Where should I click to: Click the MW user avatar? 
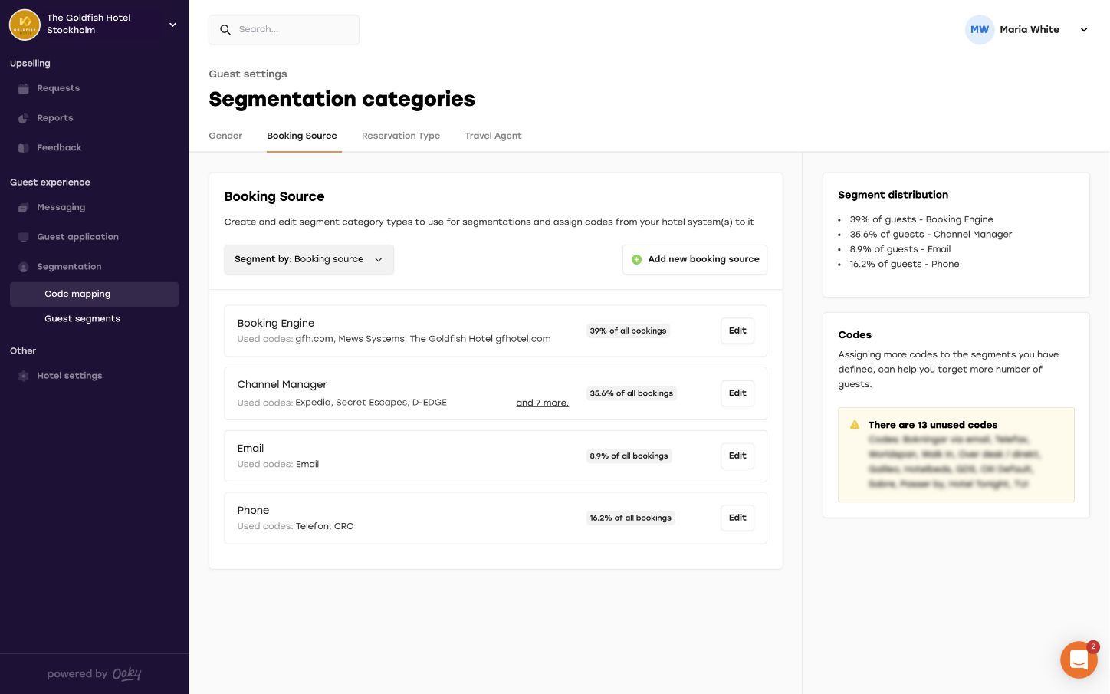point(979,30)
